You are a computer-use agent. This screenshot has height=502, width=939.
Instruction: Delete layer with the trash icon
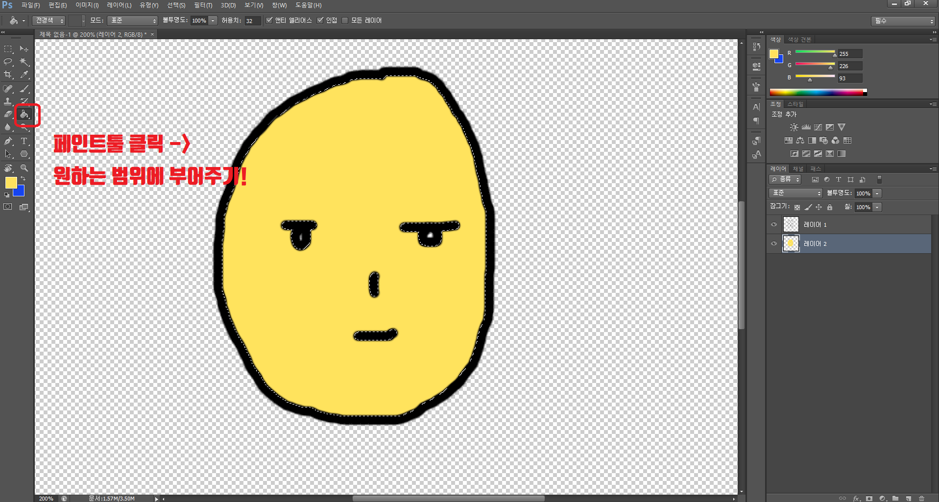point(921,498)
